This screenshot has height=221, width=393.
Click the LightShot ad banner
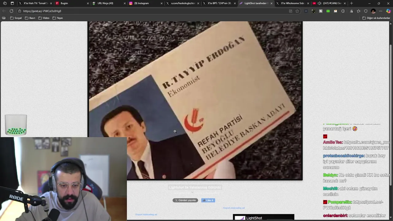(x=263, y=217)
